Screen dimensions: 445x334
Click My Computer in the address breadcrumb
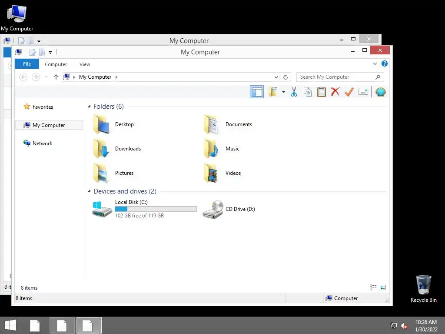(x=95, y=77)
